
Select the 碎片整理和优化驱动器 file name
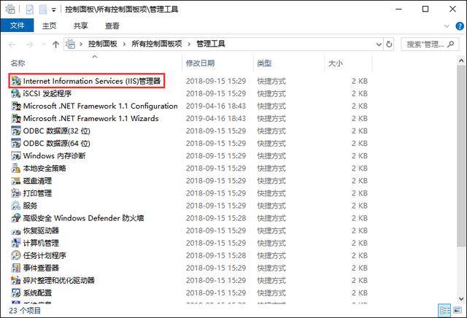point(58,281)
